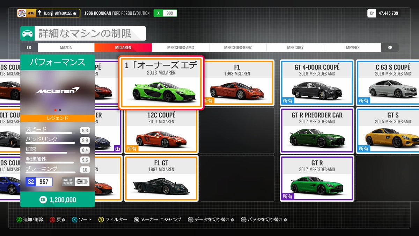
Task: Click the car icon beside the page title
Action: pos(28,34)
